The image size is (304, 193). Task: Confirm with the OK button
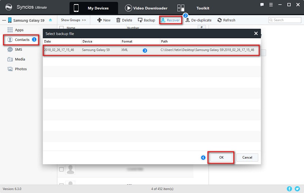(x=221, y=157)
